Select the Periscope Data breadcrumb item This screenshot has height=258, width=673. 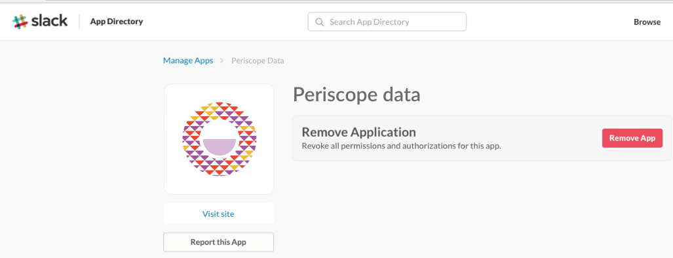258,61
